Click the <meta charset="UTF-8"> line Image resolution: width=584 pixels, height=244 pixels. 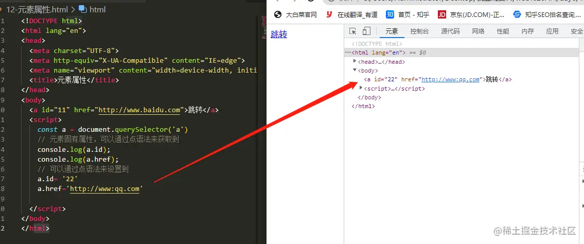point(74,50)
